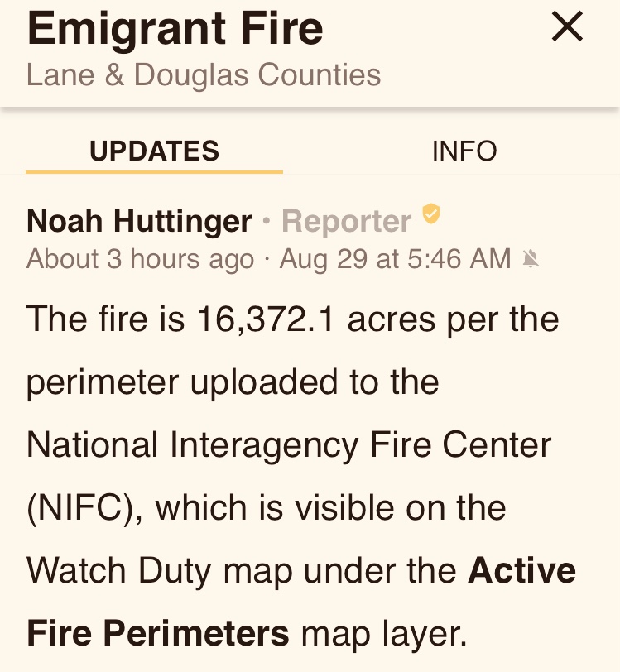Click the gray Reporter role label
The width and height of the screenshot is (620, 672).
coord(346,221)
